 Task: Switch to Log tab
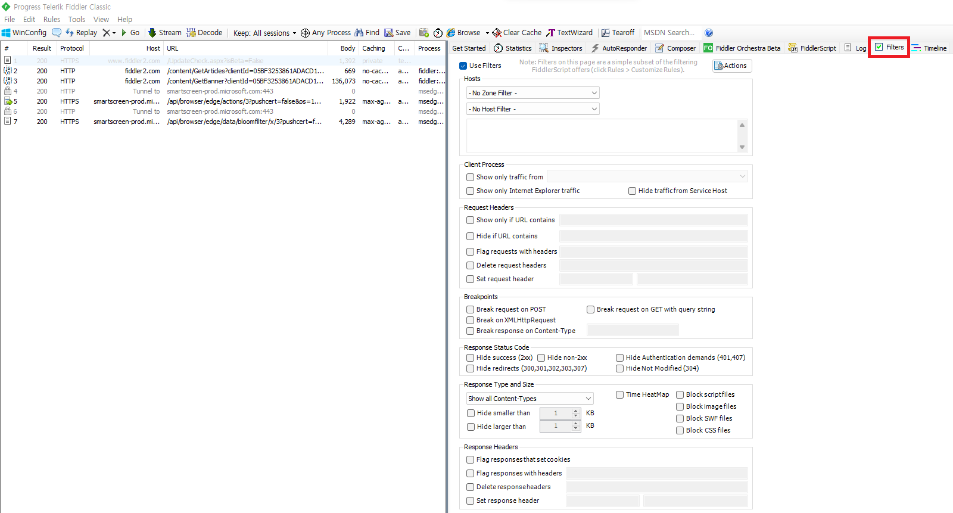855,48
